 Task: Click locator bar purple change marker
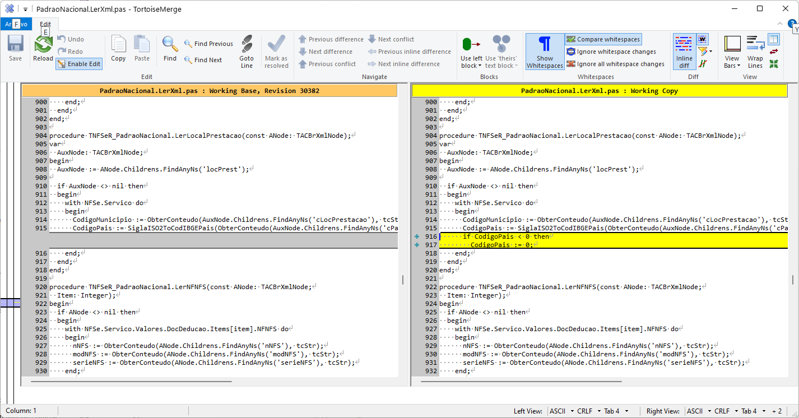point(10,303)
